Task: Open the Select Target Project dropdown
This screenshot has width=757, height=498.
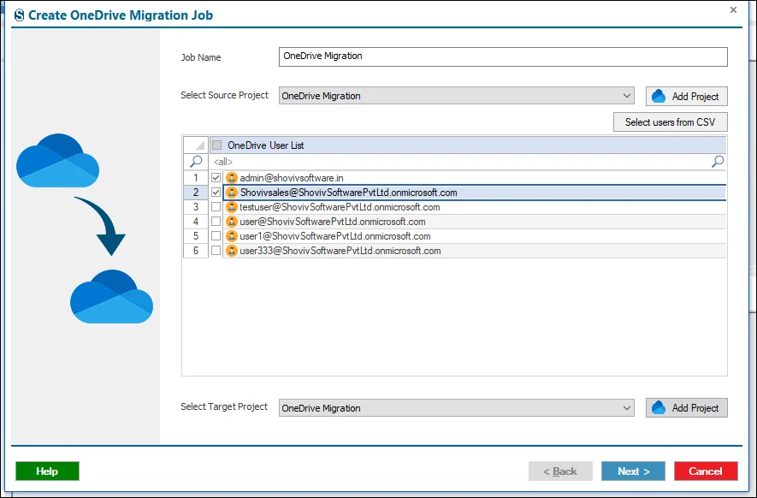Action: coord(456,407)
